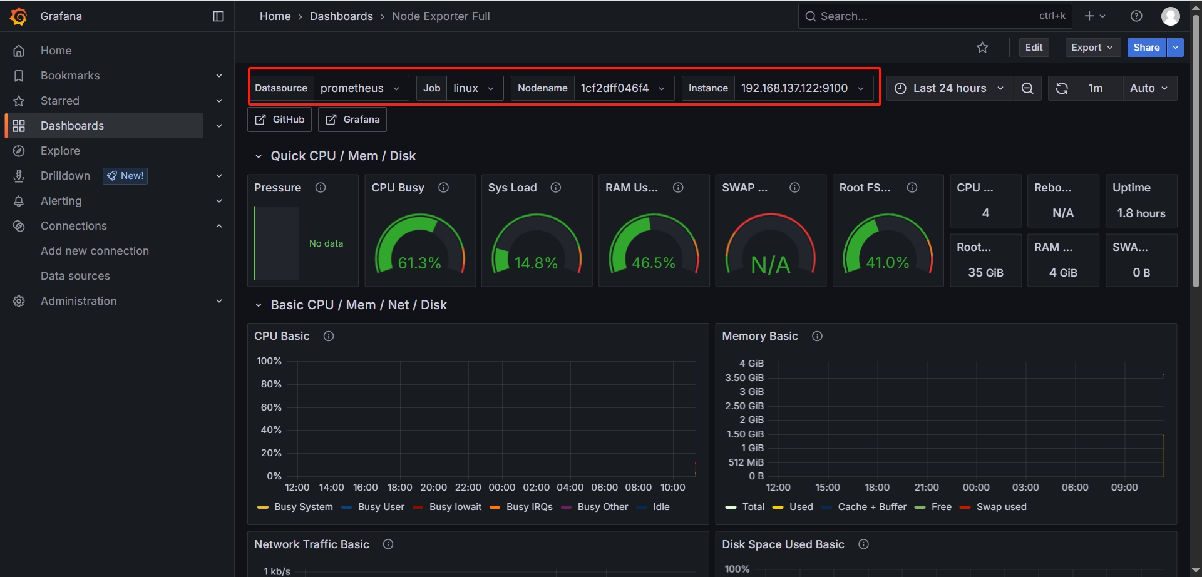Viewport: 1202px width, 577px height.
Task: Open the Last 24 hours time picker
Action: click(949, 88)
